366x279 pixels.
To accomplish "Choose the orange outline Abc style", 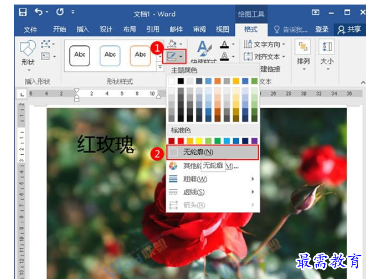I will tap(140, 56).
